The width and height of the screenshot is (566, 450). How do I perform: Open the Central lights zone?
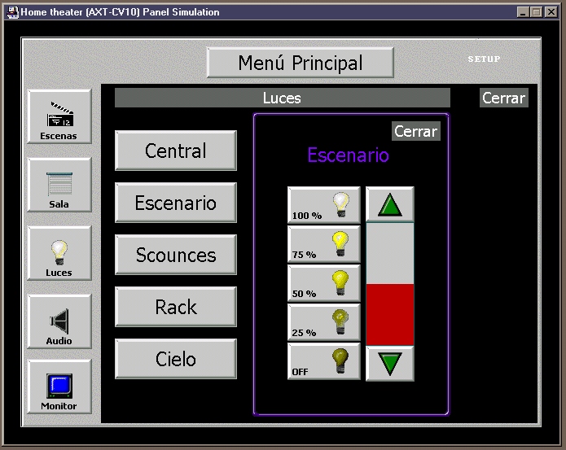[x=176, y=151]
